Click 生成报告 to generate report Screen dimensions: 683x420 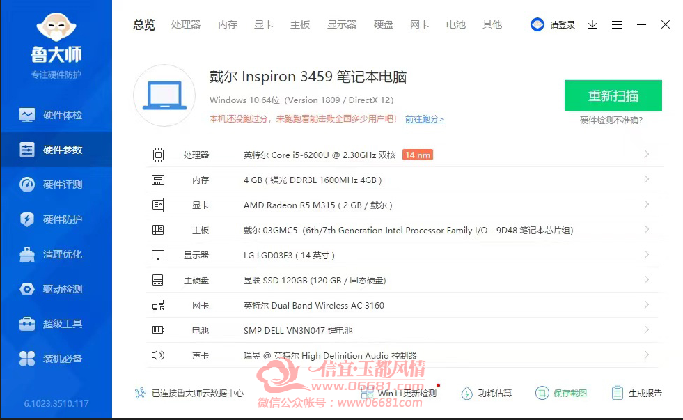636,393
